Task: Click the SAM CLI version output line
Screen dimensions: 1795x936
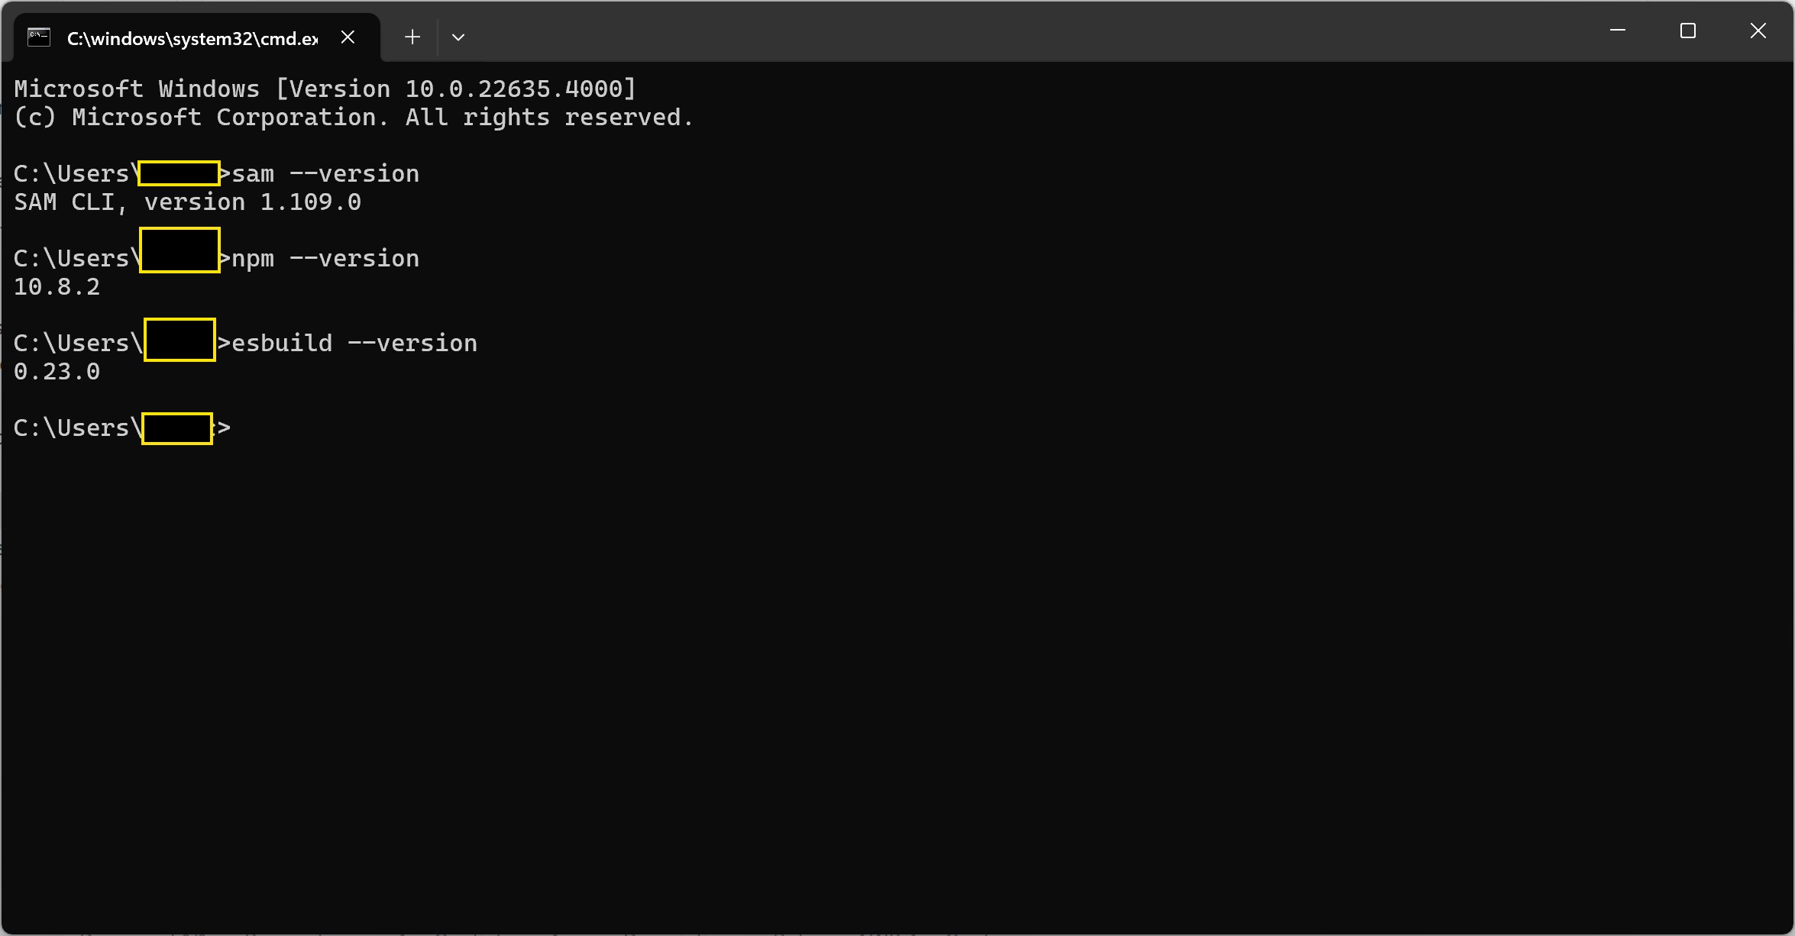Action: click(x=187, y=202)
